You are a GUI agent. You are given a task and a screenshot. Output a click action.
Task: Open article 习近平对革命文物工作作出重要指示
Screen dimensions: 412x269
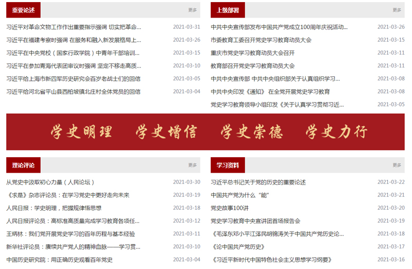coord(74,27)
